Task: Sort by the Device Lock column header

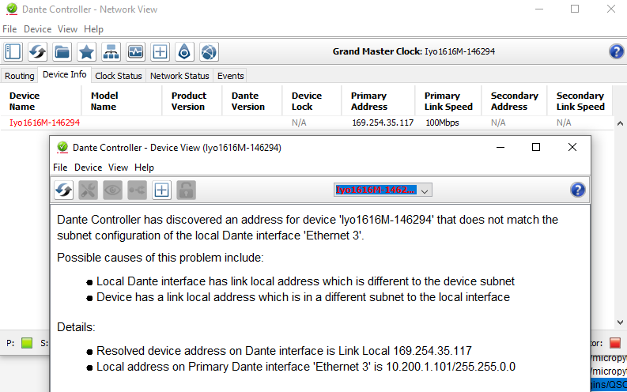Action: pyautogui.click(x=312, y=101)
